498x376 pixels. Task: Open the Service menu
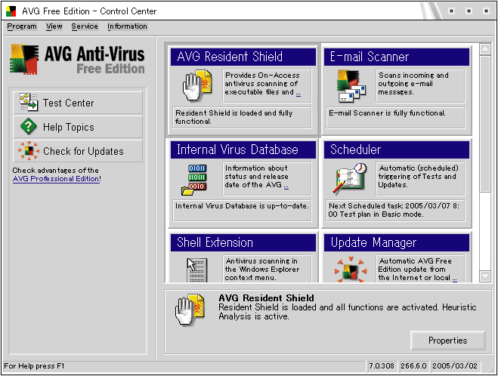tap(85, 26)
